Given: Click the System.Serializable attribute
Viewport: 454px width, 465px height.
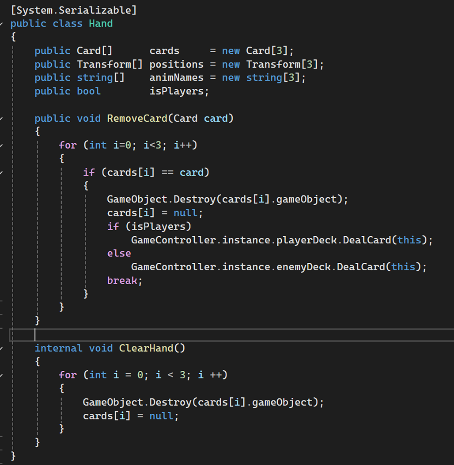Looking at the screenshot, I should (73, 10).
